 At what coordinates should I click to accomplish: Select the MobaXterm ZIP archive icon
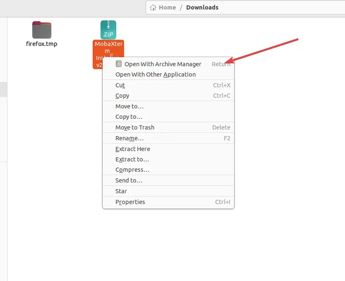click(x=108, y=30)
